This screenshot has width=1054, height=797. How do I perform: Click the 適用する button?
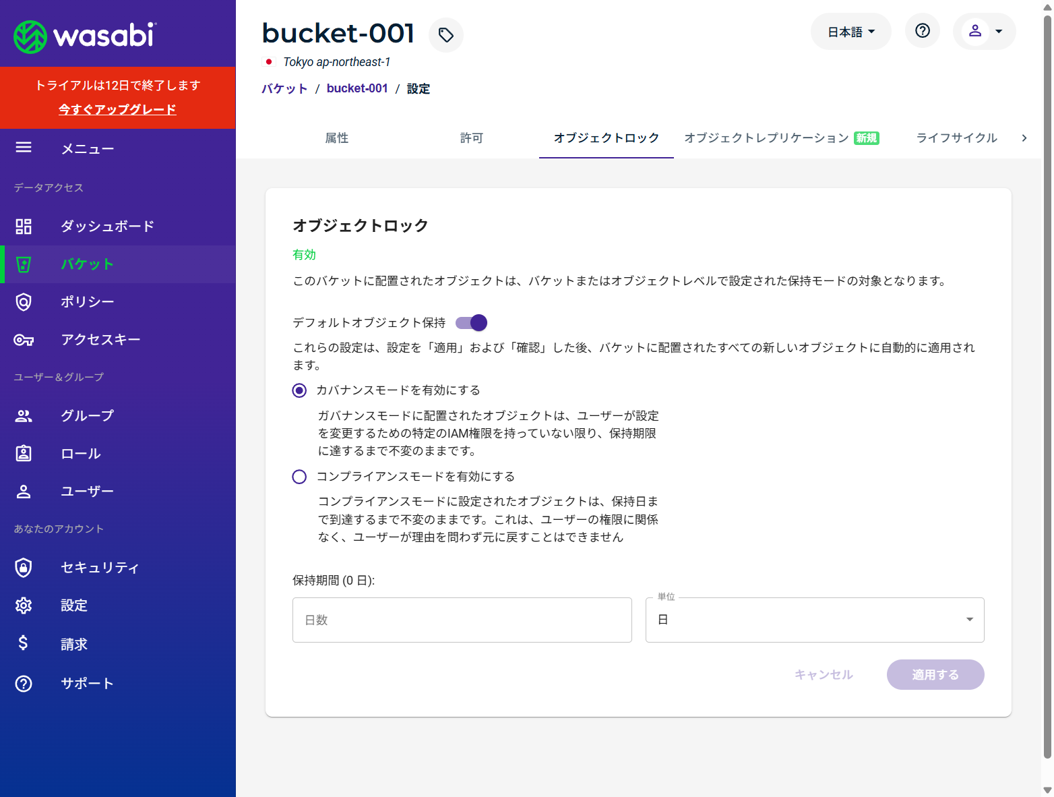[x=935, y=674]
